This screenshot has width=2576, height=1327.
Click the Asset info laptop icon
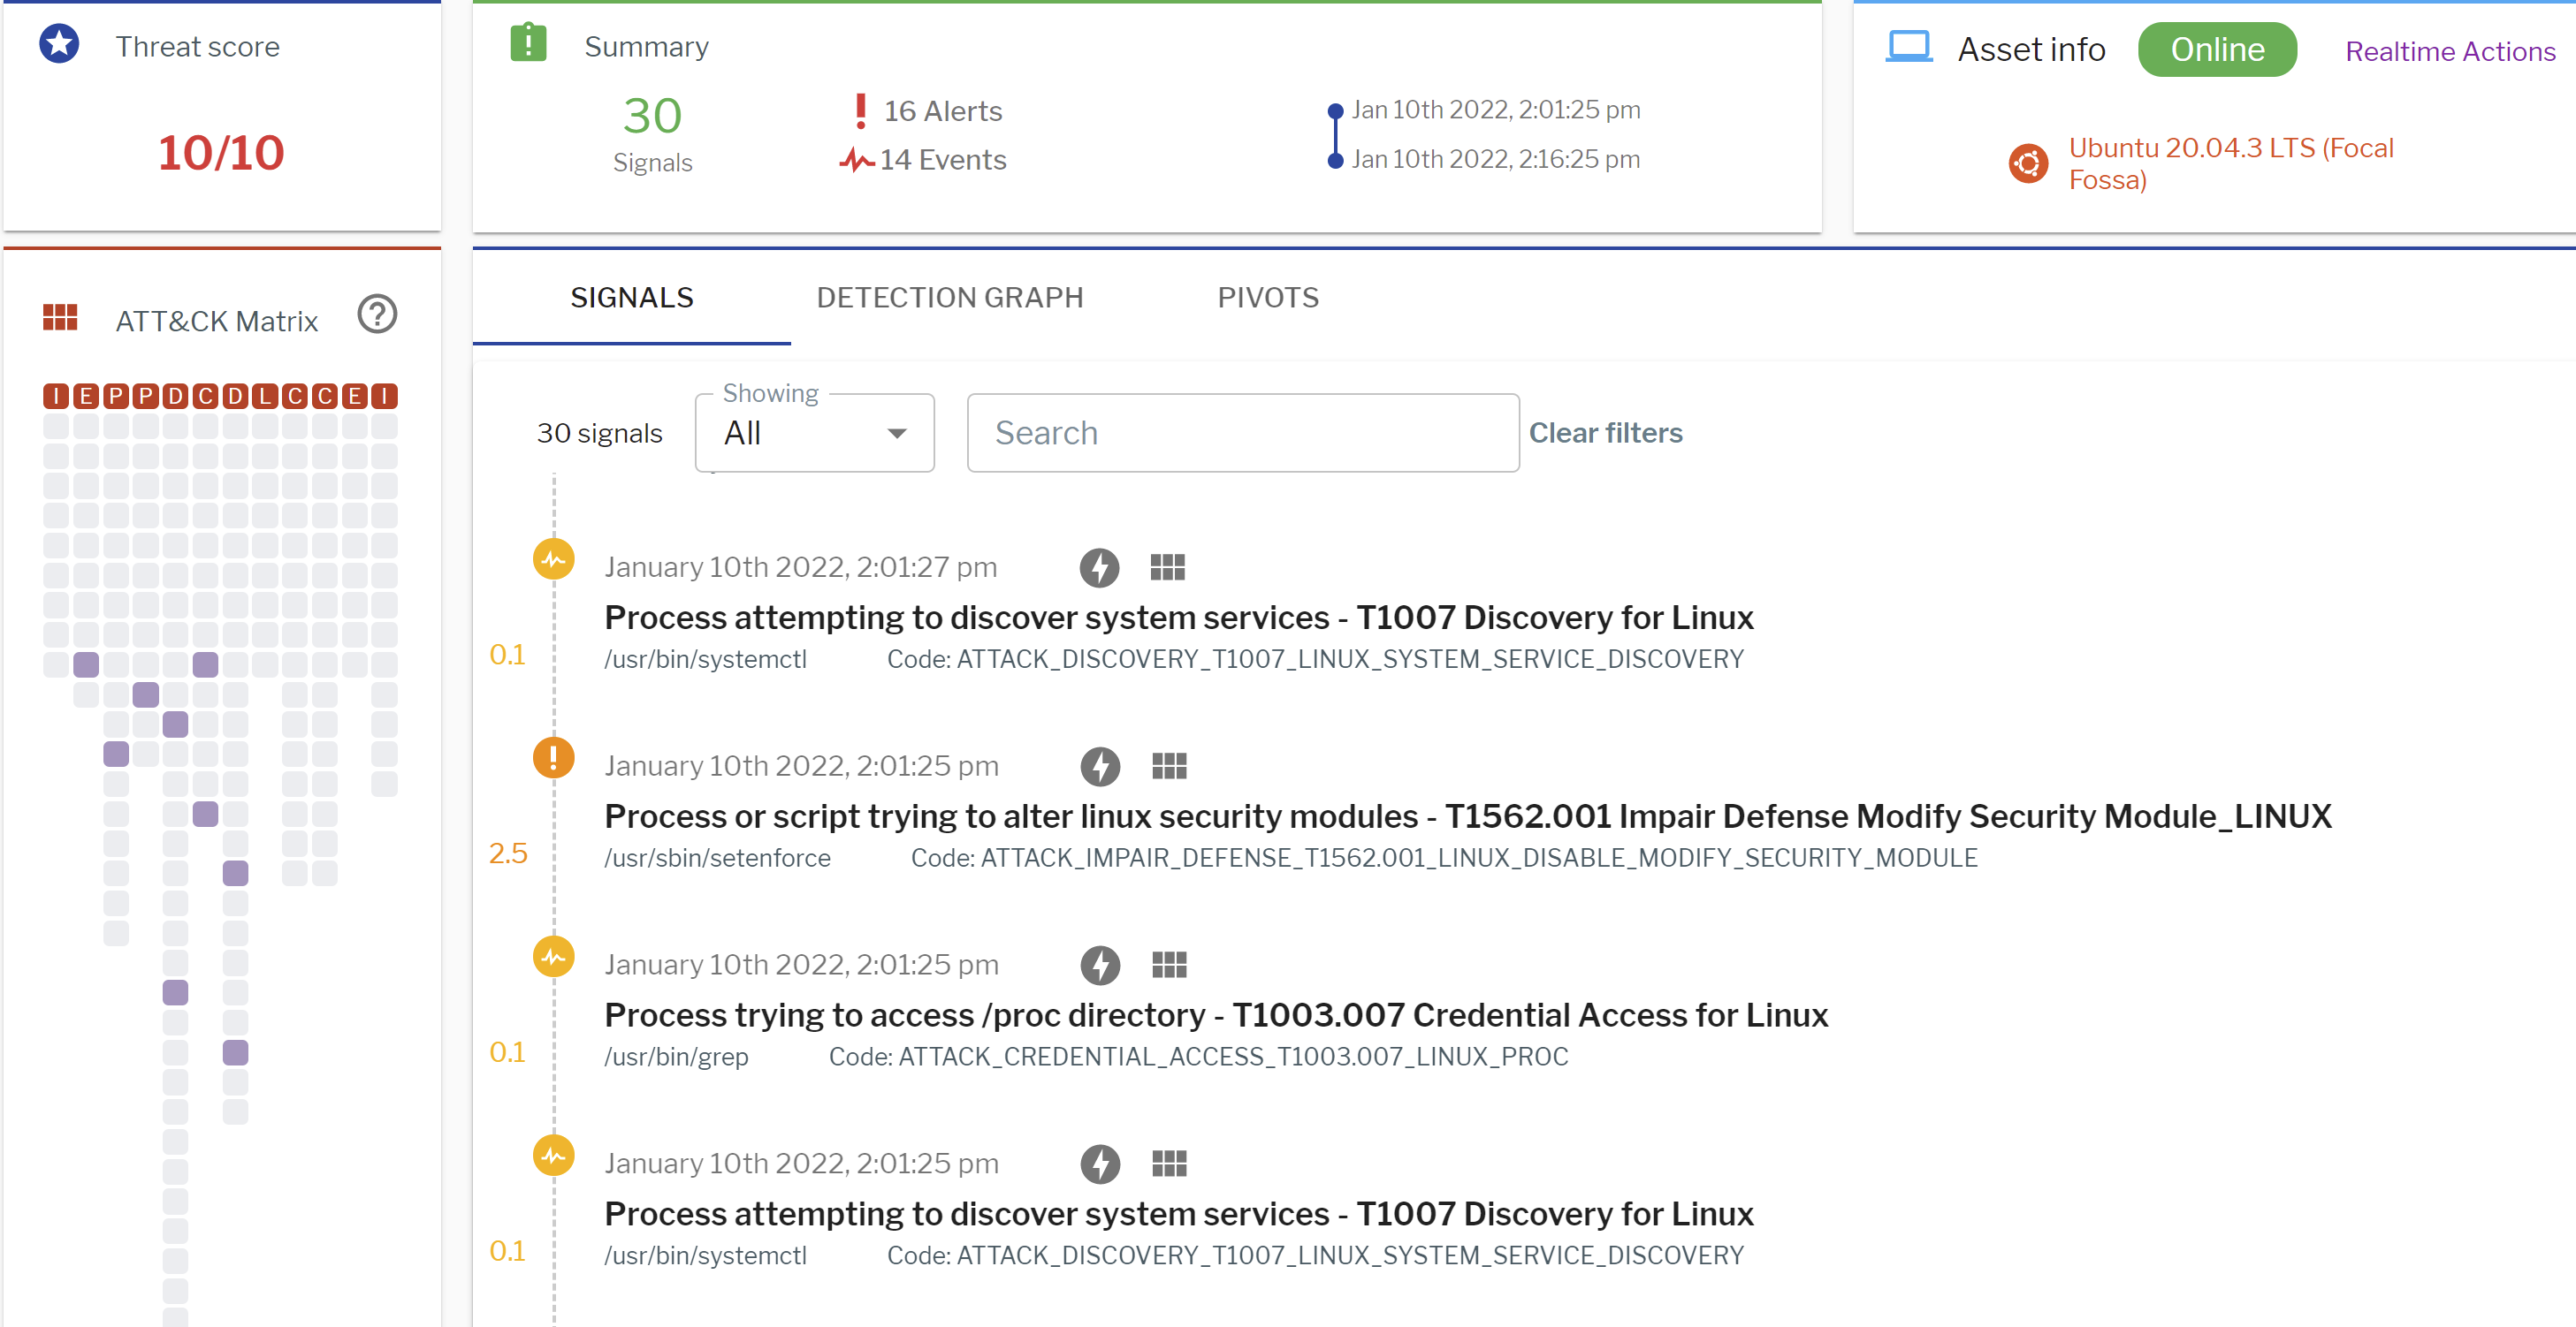tap(1908, 47)
